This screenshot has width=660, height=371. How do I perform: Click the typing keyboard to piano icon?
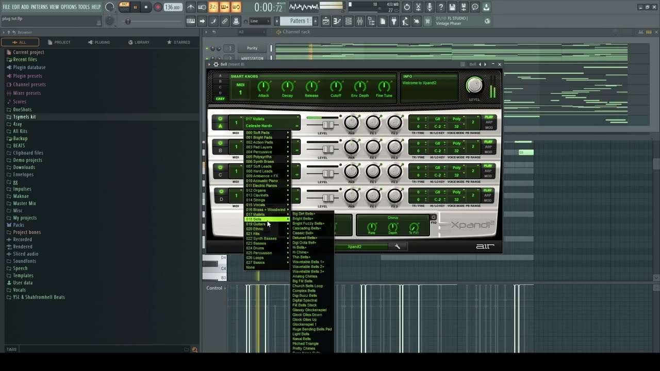point(191,21)
